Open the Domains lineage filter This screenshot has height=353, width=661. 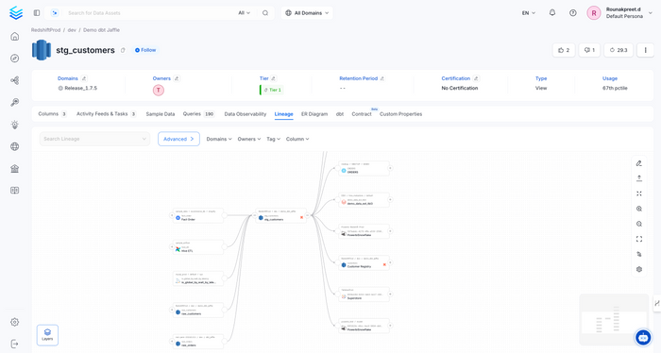pyautogui.click(x=219, y=139)
